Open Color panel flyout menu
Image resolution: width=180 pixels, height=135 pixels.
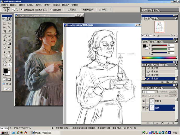pos(176,41)
